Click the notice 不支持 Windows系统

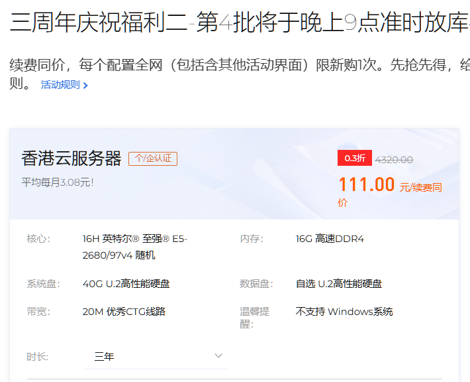coord(344,312)
